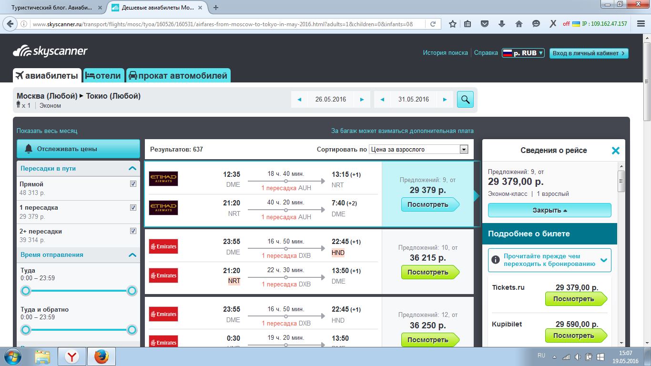Click Показать весь месяц link
This screenshot has height=366, width=651.
click(47, 131)
